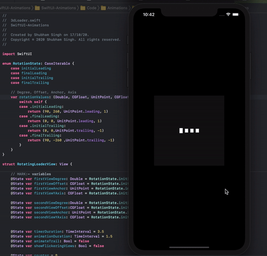Click the 'Created by Shubham Singh' comment

coord(46,35)
